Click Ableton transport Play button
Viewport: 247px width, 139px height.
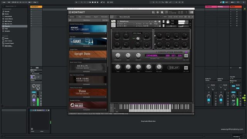pyautogui.click(x=90, y=2)
